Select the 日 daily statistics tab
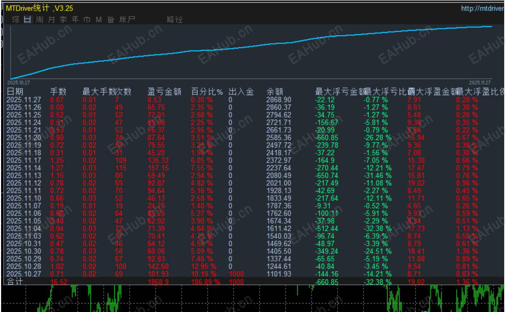Viewport: 506px width, 312px height. pos(27,19)
